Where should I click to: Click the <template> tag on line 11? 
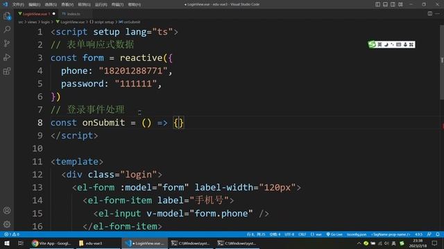click(x=77, y=161)
